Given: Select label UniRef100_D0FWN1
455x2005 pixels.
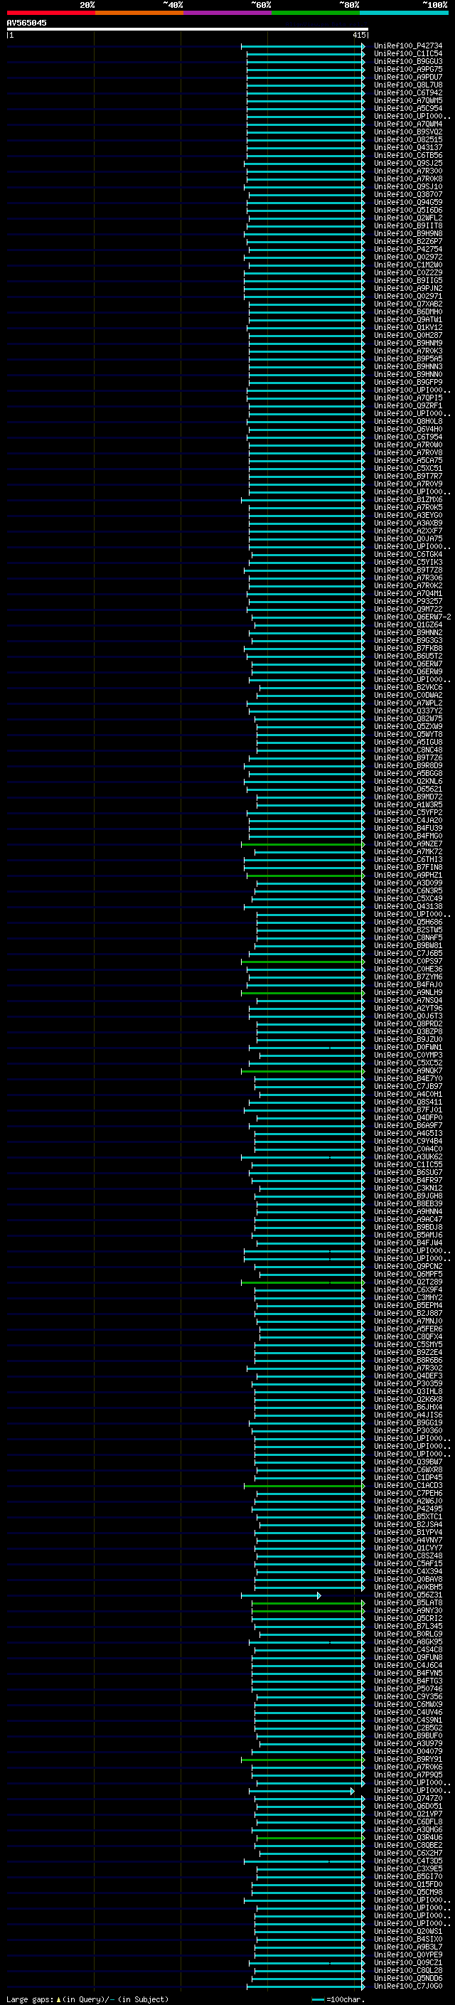Looking at the screenshot, I should click(x=407, y=1048).
